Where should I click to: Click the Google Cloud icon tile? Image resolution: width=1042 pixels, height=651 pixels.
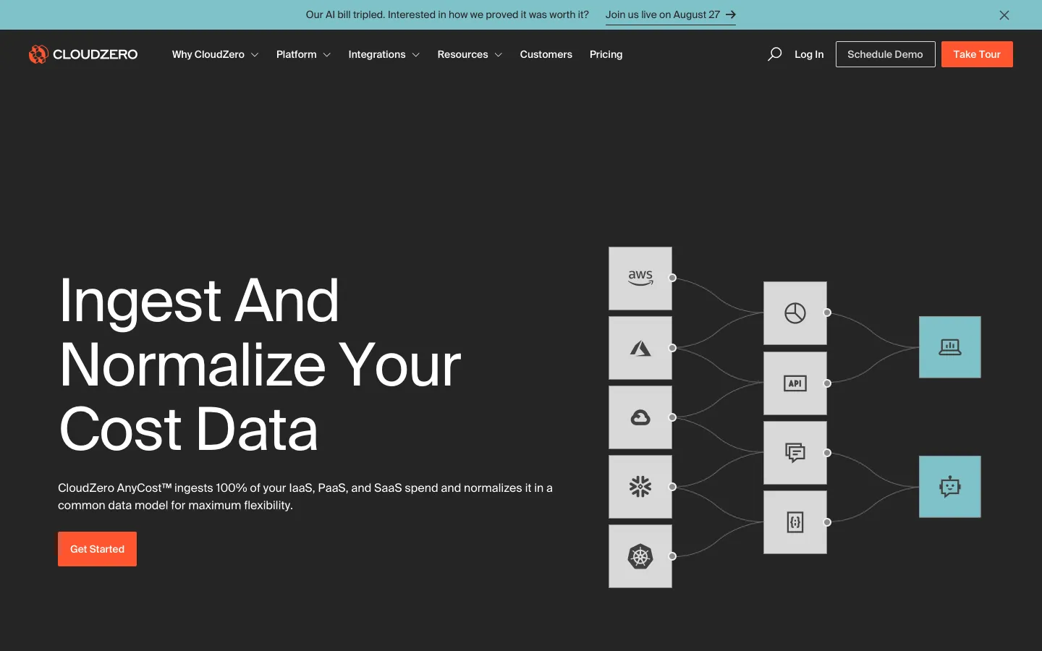click(x=640, y=417)
